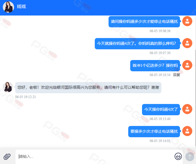Click the user avatar next to the 19:06:36 message
Viewport: 196px width, 164px height.
(187, 21)
